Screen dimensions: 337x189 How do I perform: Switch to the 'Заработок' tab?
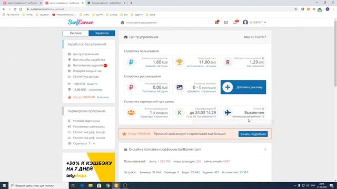(102, 33)
